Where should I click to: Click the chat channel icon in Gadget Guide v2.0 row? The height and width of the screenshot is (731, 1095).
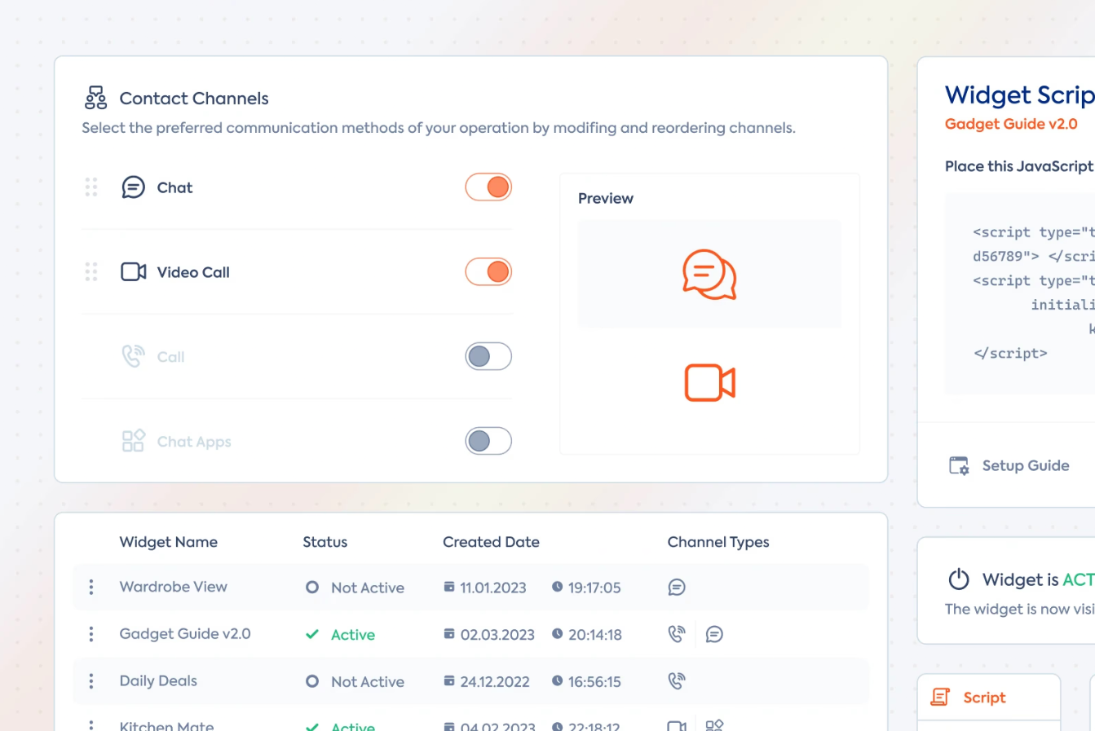[x=714, y=634]
